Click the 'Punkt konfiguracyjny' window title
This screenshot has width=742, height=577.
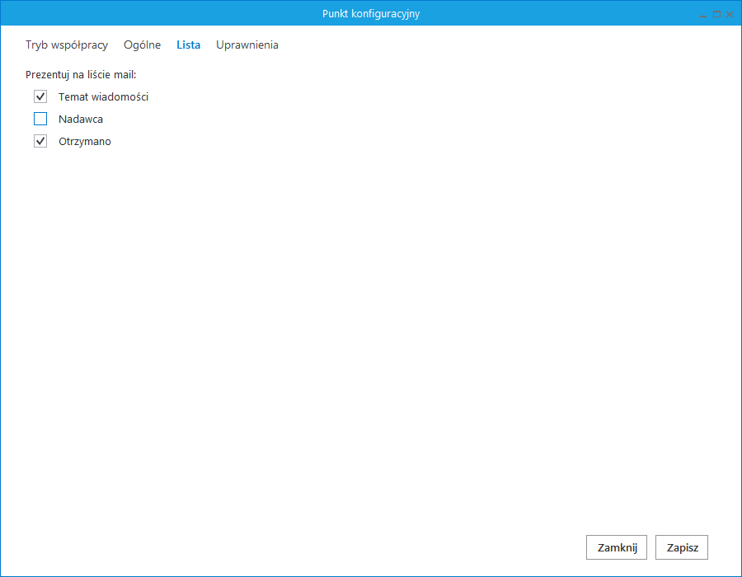pyautogui.click(x=371, y=14)
